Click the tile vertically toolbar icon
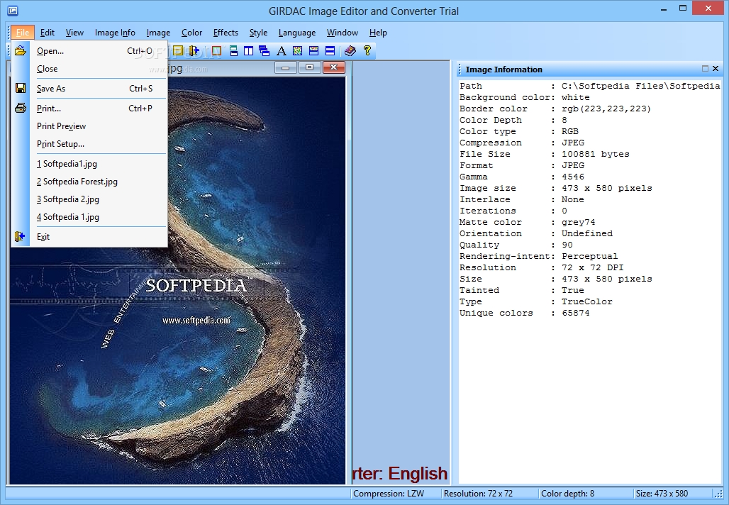This screenshot has width=729, height=505. (x=249, y=50)
